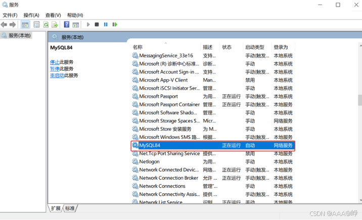The height and width of the screenshot is (220, 362).
Task: Pause the service with pause icon
Action: tap(106, 24)
